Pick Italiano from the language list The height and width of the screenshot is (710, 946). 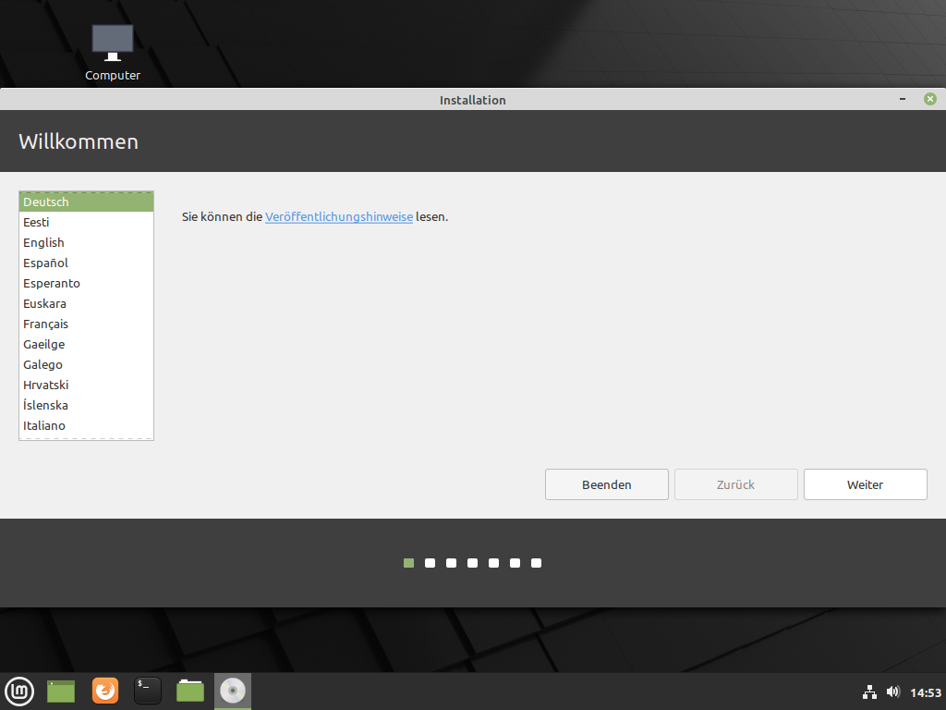point(44,426)
